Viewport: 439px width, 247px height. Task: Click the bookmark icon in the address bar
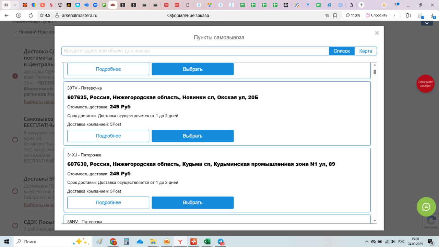(x=335, y=15)
